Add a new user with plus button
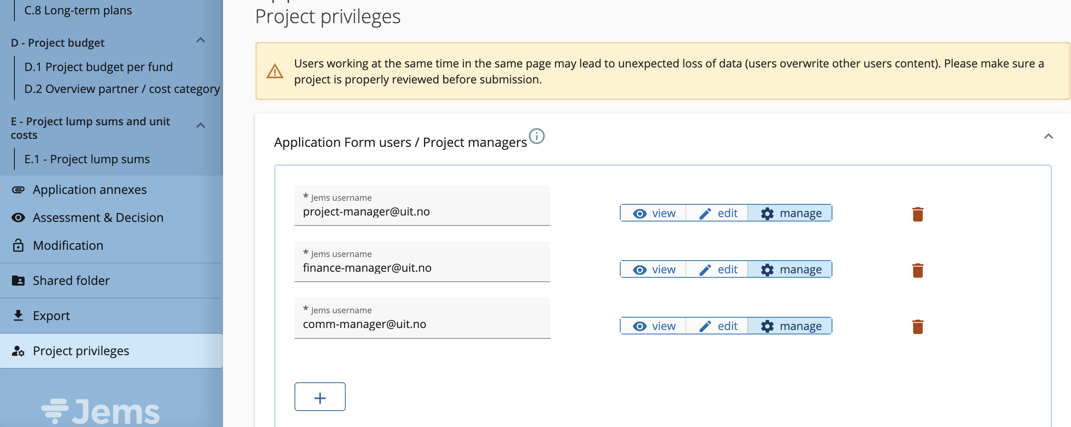The width and height of the screenshot is (1071, 427). point(320,397)
